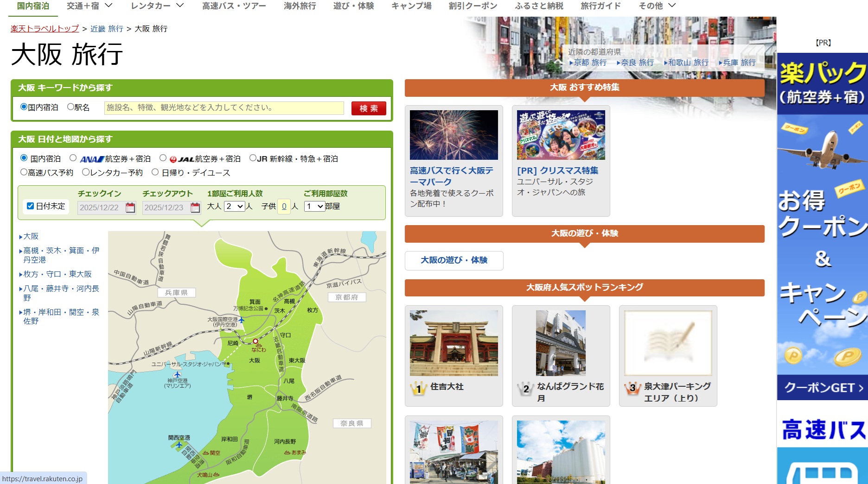This screenshot has width=868, height=484.
Task: Click Kobe Airport plane icon on map
Action: (177, 374)
